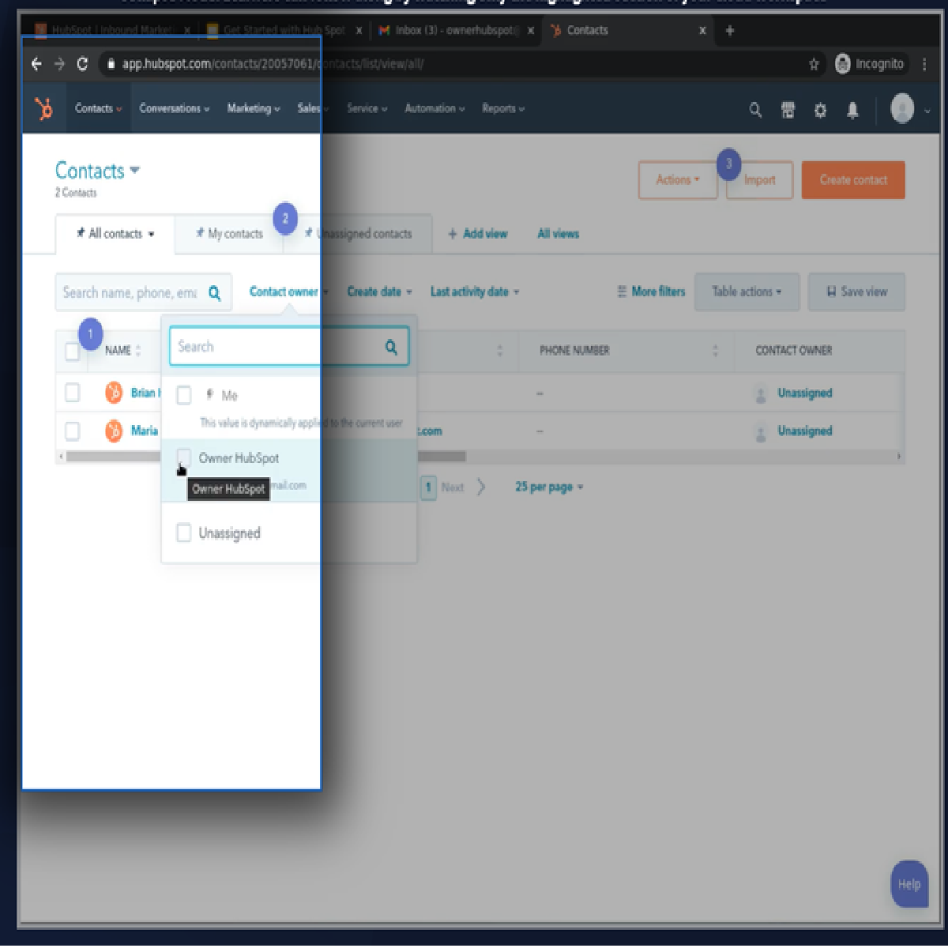Click the Save view button
This screenshot has width=948, height=948.
(x=856, y=292)
